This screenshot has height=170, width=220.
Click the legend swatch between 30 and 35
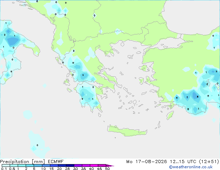pos(78,165)
